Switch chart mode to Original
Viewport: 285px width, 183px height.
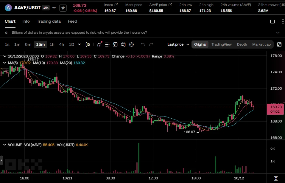(x=200, y=44)
